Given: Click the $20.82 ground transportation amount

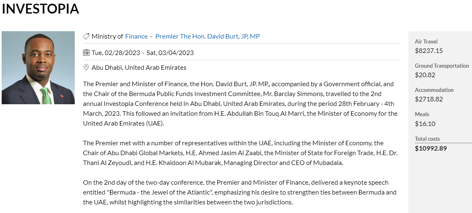Looking at the screenshot, I should click(x=425, y=75).
